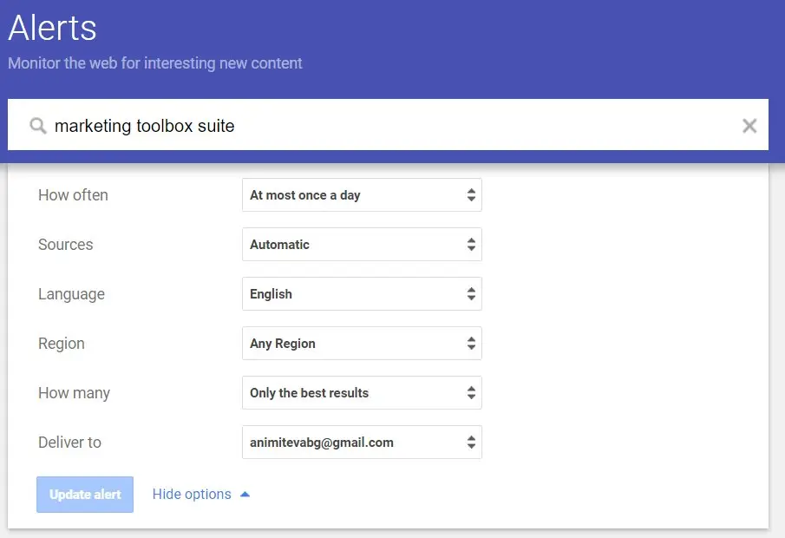Image resolution: width=785 pixels, height=538 pixels.
Task: Click the 'Region' label
Action: pos(62,344)
